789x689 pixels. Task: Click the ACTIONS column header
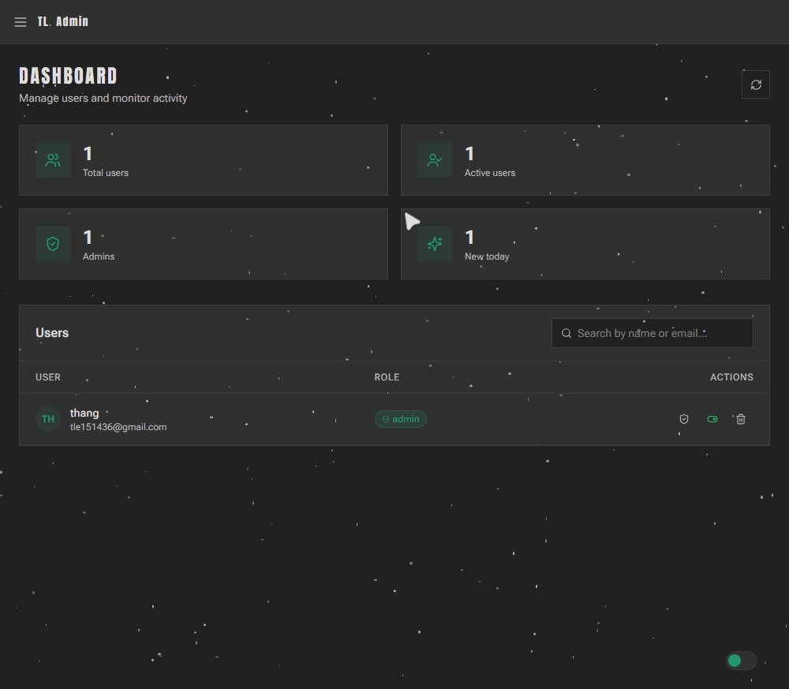[731, 377]
